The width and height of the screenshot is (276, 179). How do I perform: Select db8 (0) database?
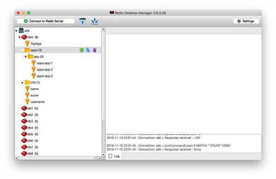click(33, 154)
